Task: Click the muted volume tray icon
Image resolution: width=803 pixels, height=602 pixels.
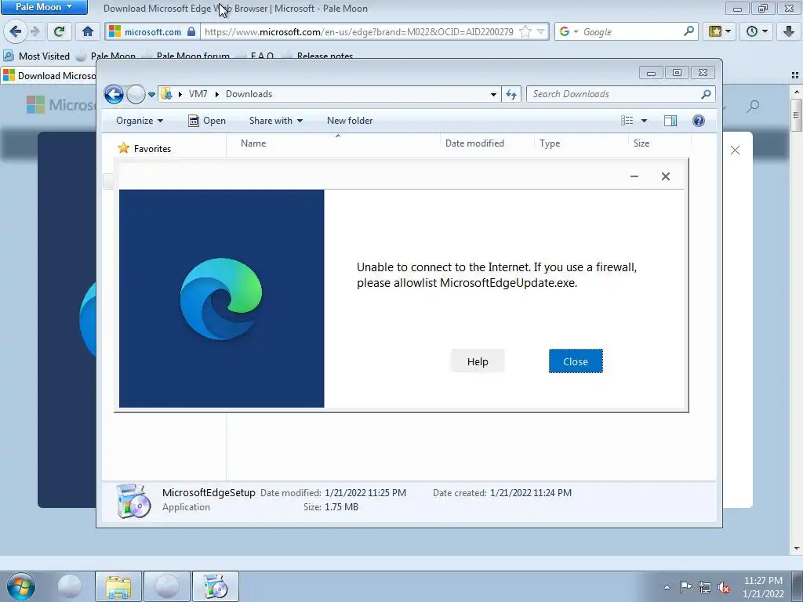Action: (x=724, y=588)
